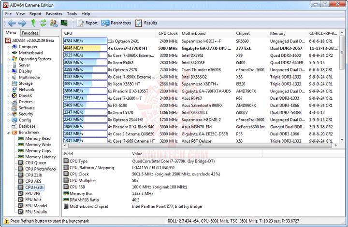This screenshot has height=227, width=348.
Task: Open the benchmark Parameters button
Action: point(116,23)
